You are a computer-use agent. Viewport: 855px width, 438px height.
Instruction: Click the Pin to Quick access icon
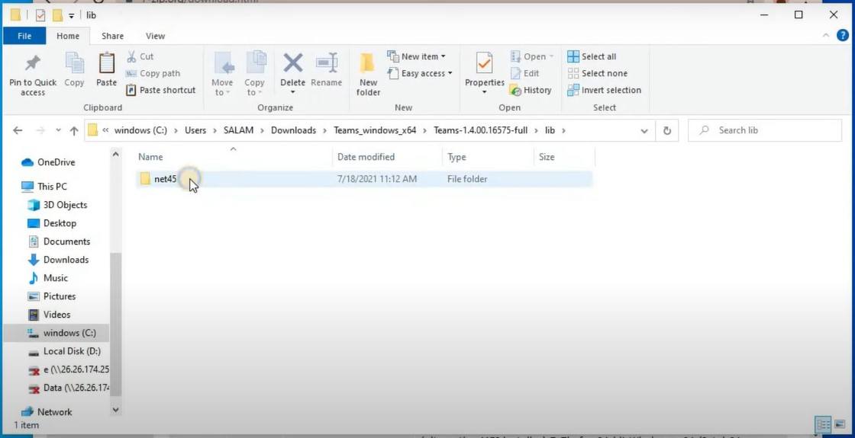(33, 64)
